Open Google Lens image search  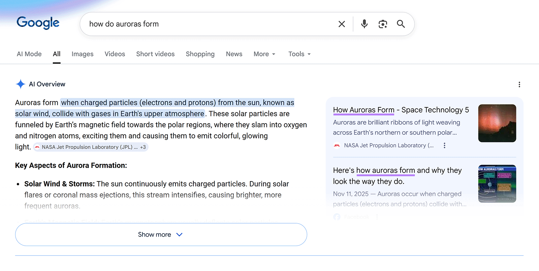pos(383,24)
